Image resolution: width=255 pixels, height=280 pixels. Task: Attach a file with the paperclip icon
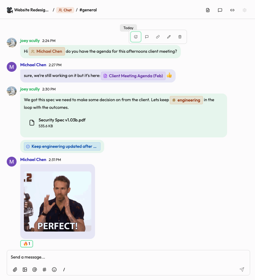pos(15,270)
